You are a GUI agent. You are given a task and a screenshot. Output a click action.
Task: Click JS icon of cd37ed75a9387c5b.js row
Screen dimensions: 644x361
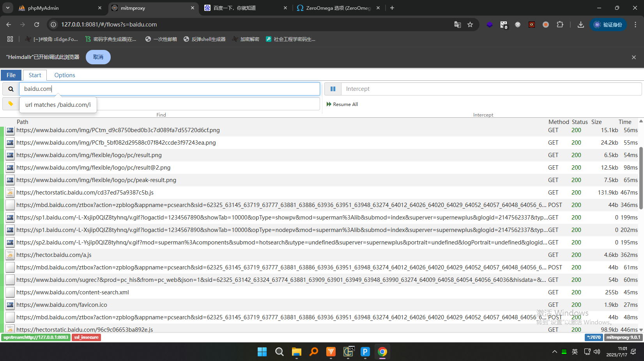[10, 193]
